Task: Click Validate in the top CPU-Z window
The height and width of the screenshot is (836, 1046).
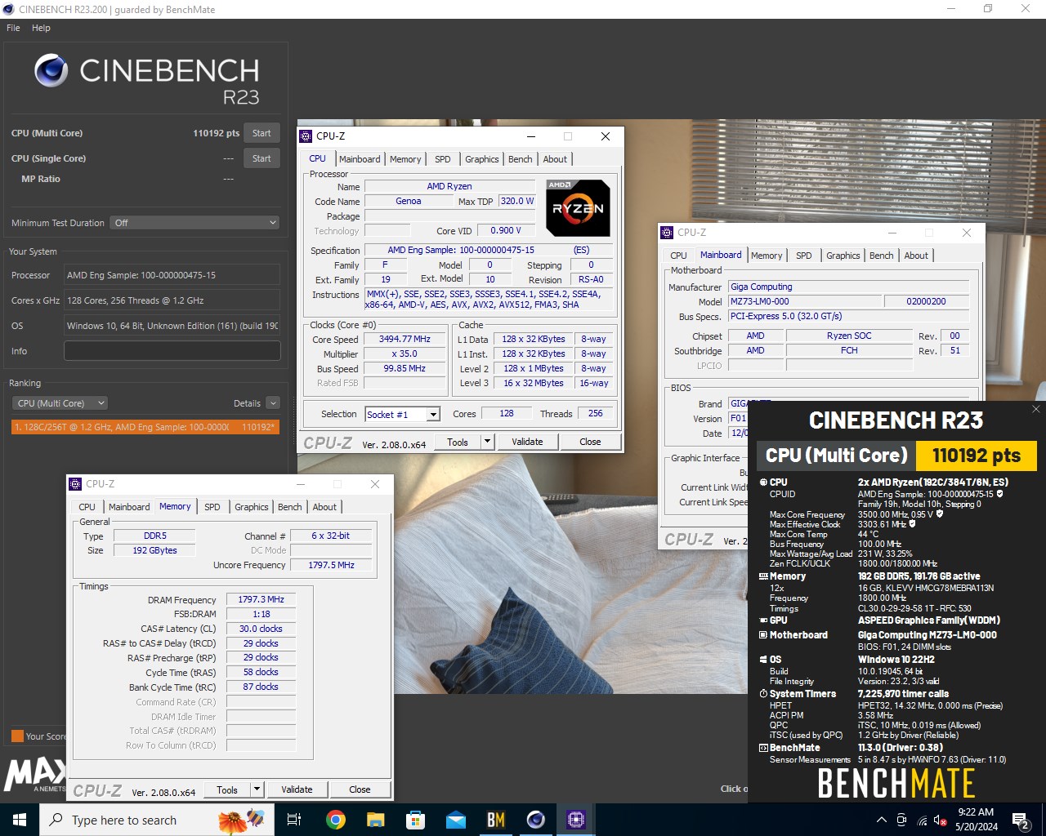Action: [527, 442]
